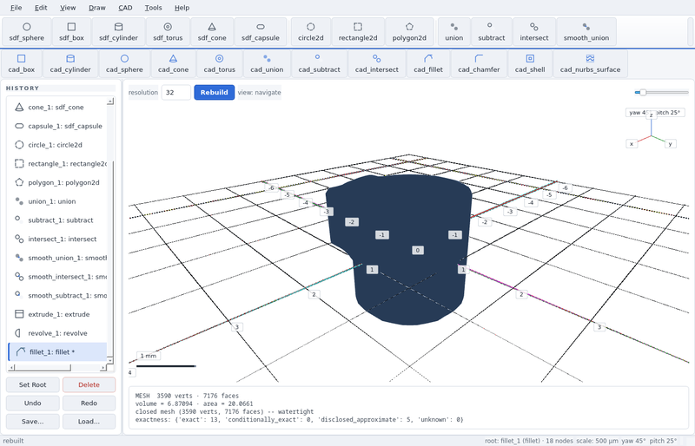
Task: Create a cad_torus solid
Action: click(x=220, y=63)
